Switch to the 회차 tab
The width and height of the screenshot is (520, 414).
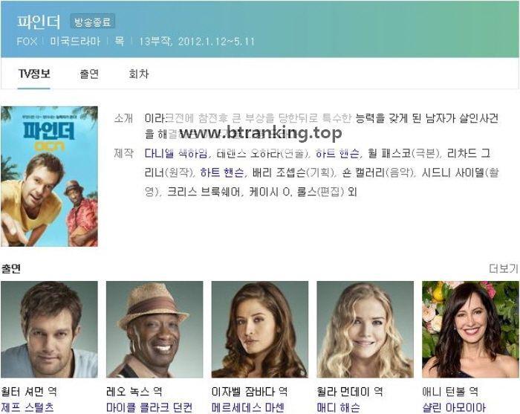tap(139, 74)
